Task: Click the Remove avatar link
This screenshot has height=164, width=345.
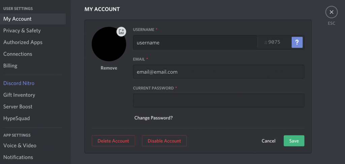Action: pyautogui.click(x=109, y=68)
